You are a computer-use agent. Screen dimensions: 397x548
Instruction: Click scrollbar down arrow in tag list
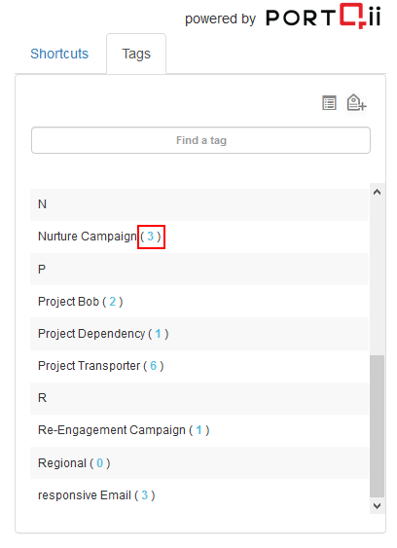pyautogui.click(x=377, y=506)
